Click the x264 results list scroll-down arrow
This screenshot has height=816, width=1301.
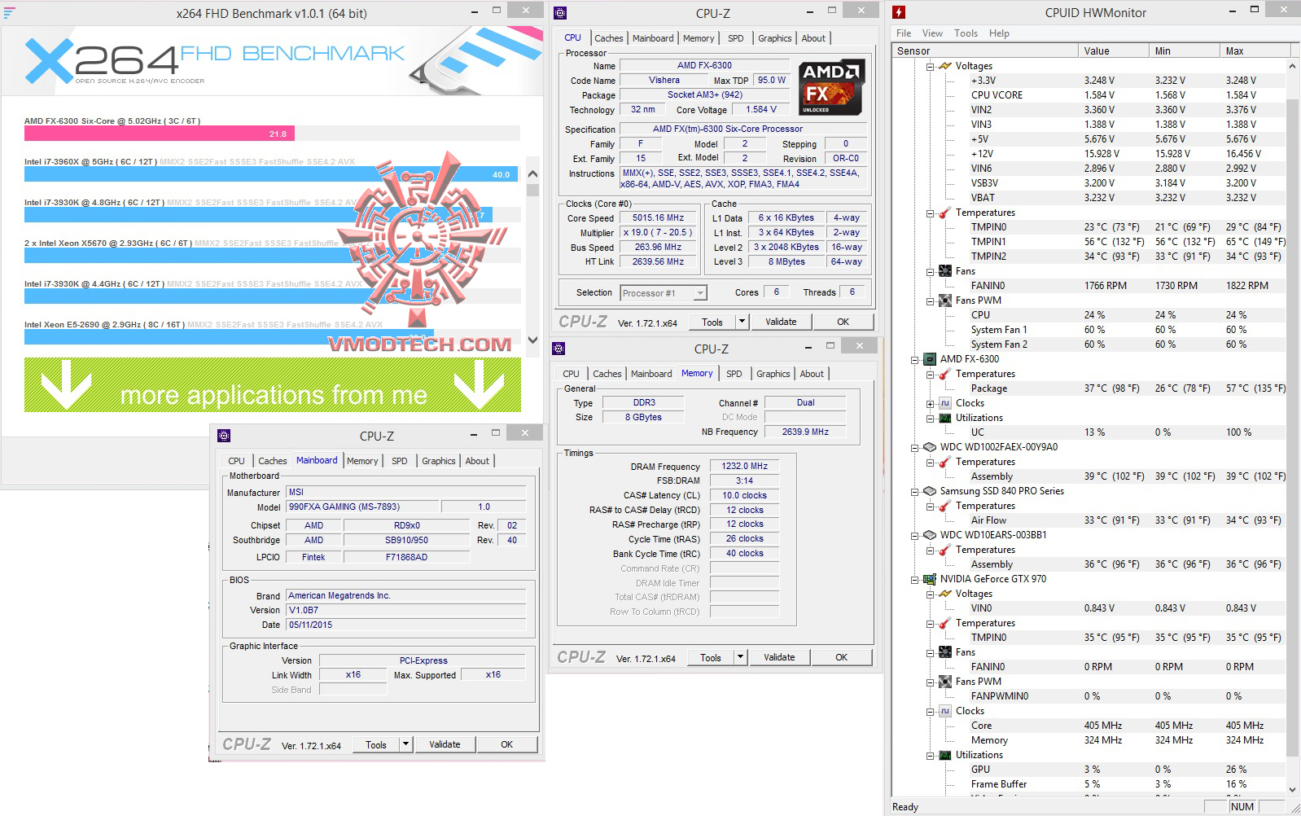532,340
